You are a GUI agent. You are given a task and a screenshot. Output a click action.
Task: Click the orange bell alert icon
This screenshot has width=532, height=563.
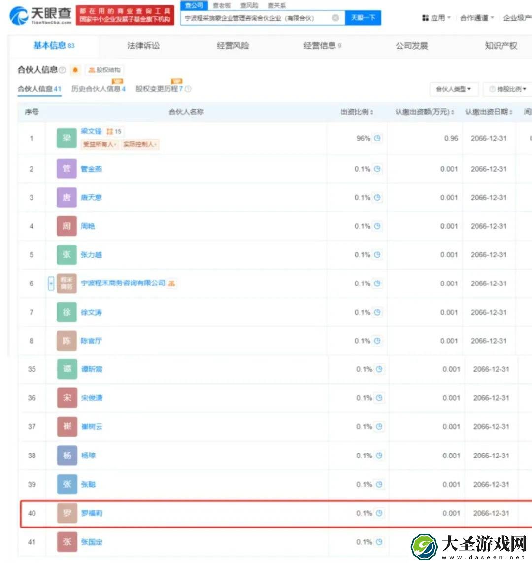(75, 70)
